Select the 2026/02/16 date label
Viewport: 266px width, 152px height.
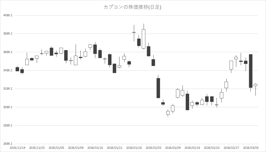click(192, 148)
